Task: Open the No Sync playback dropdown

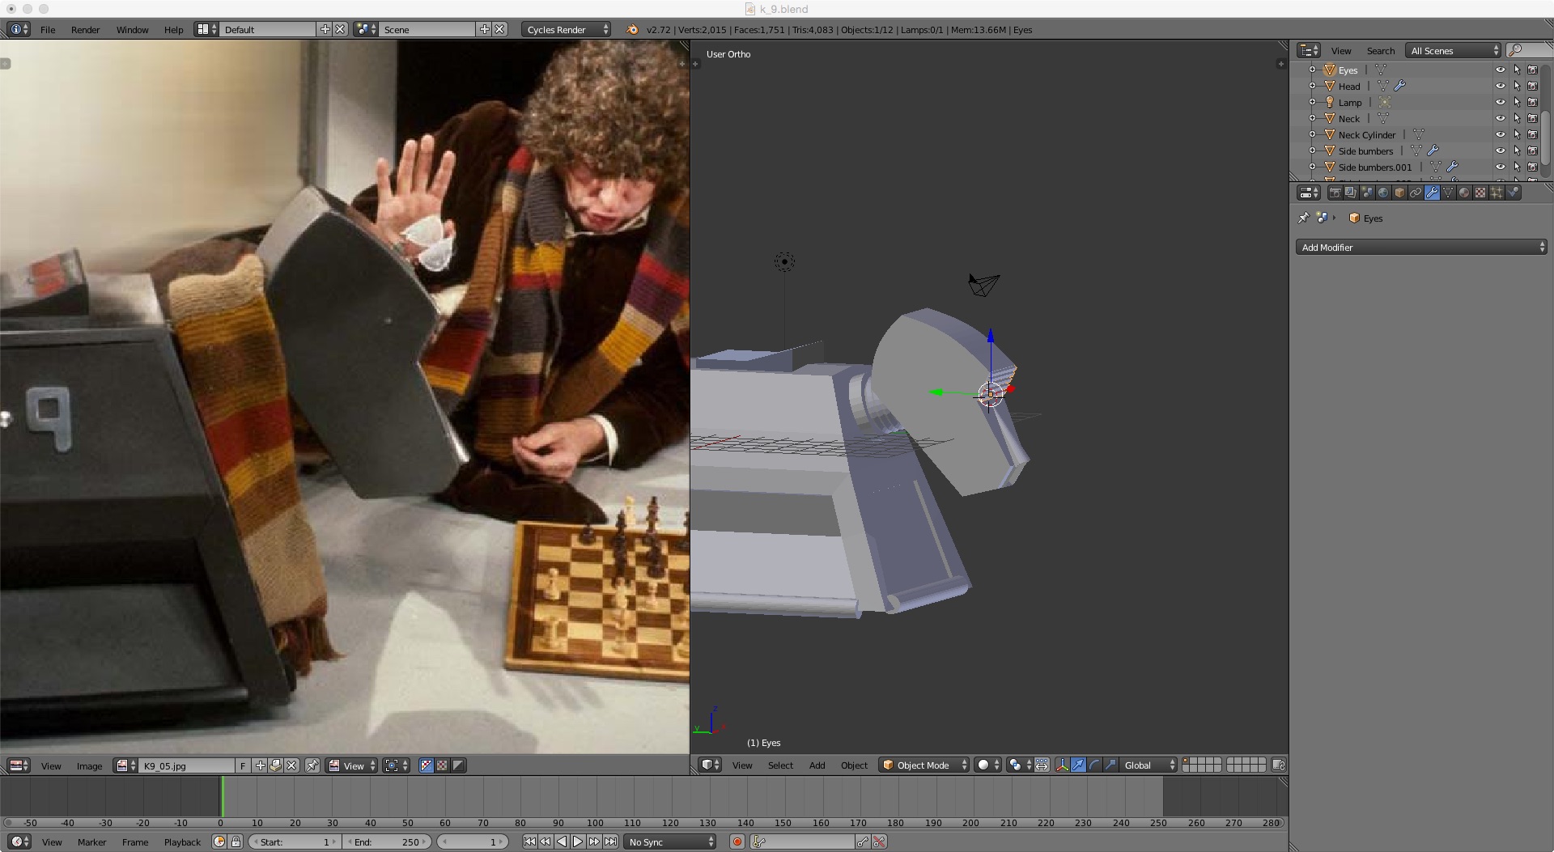Action: (671, 841)
